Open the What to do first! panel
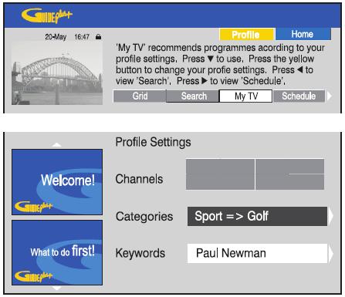Viewport: 345px width, 297px height. pyautogui.click(x=57, y=252)
